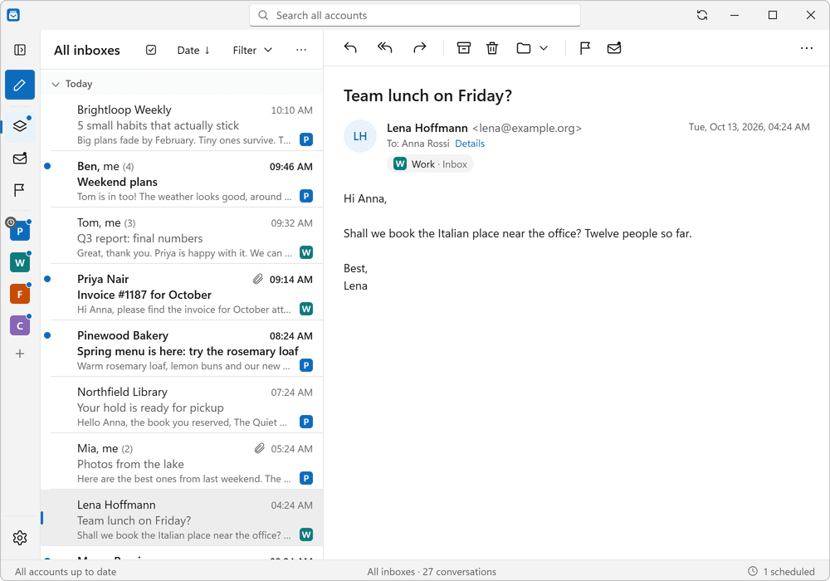Open message list more options menu
Viewport: 830px width, 581px height.
point(301,50)
